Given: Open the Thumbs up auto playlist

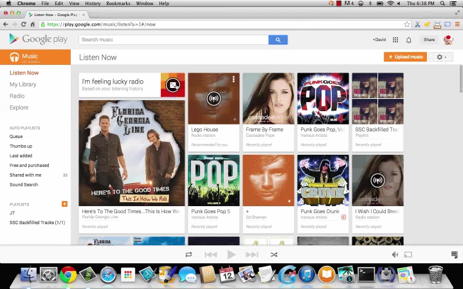Looking at the screenshot, I should (x=21, y=146).
